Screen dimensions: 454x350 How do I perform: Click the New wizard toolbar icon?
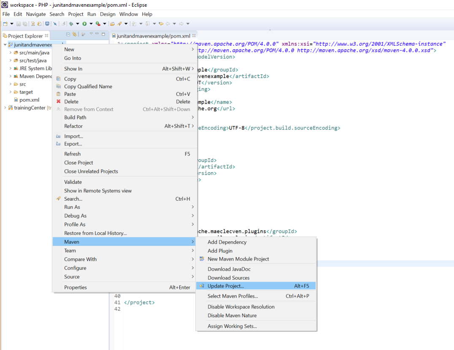[5, 24]
